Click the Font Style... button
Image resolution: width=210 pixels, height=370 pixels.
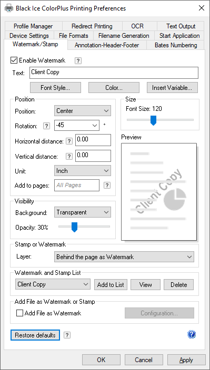point(55,88)
